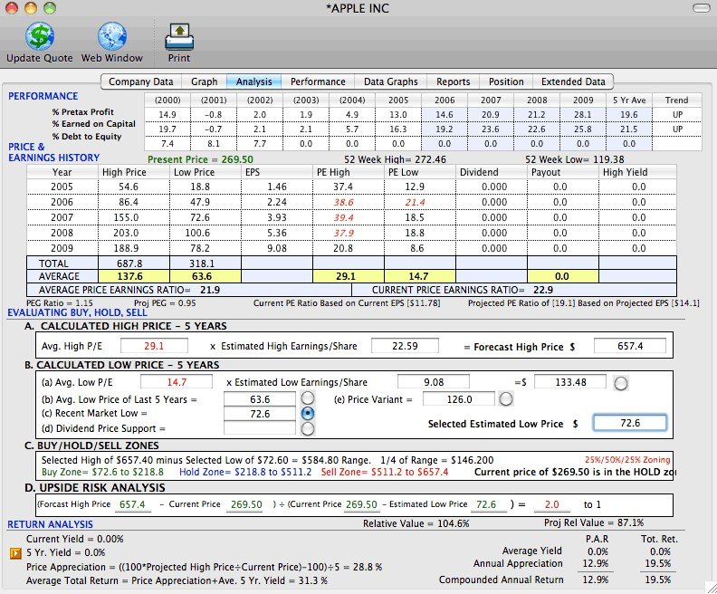Select the Price Variant radio button
The height and width of the screenshot is (594, 717).
pyautogui.click(x=506, y=399)
